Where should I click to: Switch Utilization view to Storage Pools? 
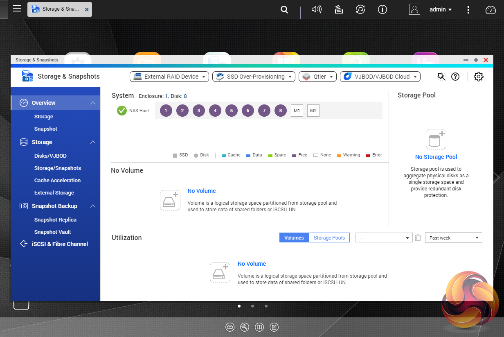coord(329,238)
